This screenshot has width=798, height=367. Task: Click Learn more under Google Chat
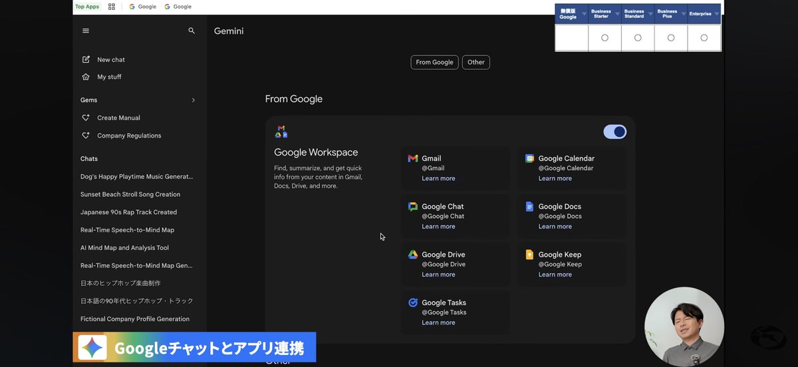coord(438,227)
